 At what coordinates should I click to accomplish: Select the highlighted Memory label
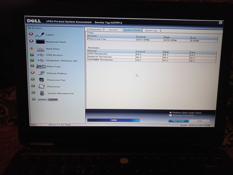click(x=53, y=100)
